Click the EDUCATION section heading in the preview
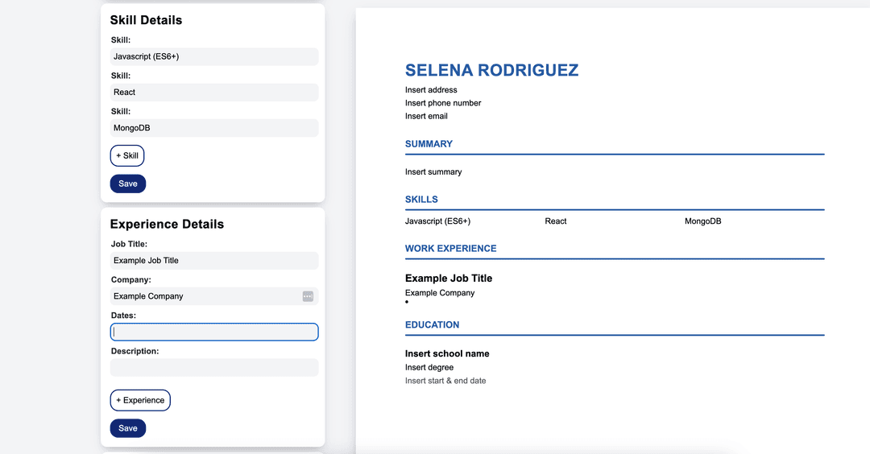Image resolution: width=870 pixels, height=454 pixels. [x=433, y=325]
